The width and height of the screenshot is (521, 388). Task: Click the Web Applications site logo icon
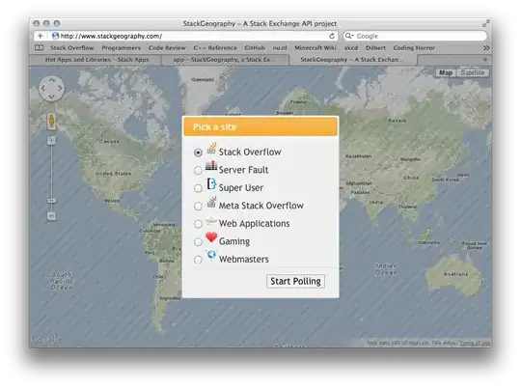[x=211, y=220]
